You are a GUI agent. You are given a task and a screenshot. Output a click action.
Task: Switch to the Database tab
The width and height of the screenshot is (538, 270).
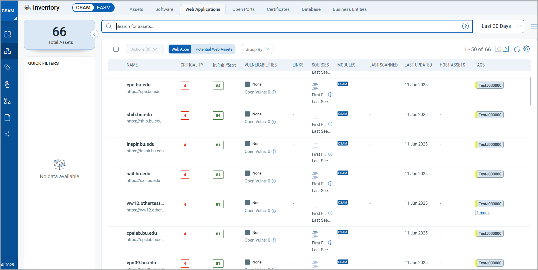(x=311, y=9)
